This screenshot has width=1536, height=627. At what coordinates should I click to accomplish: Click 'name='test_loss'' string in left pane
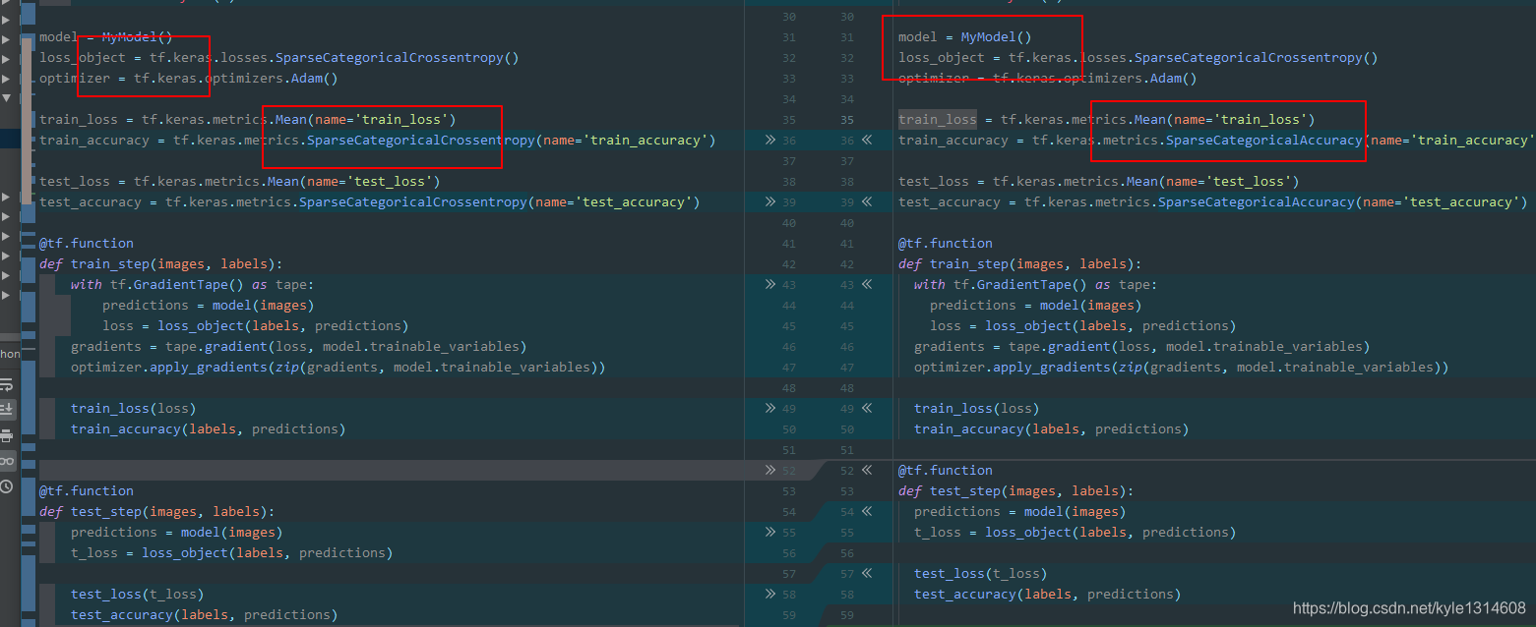tap(370, 182)
